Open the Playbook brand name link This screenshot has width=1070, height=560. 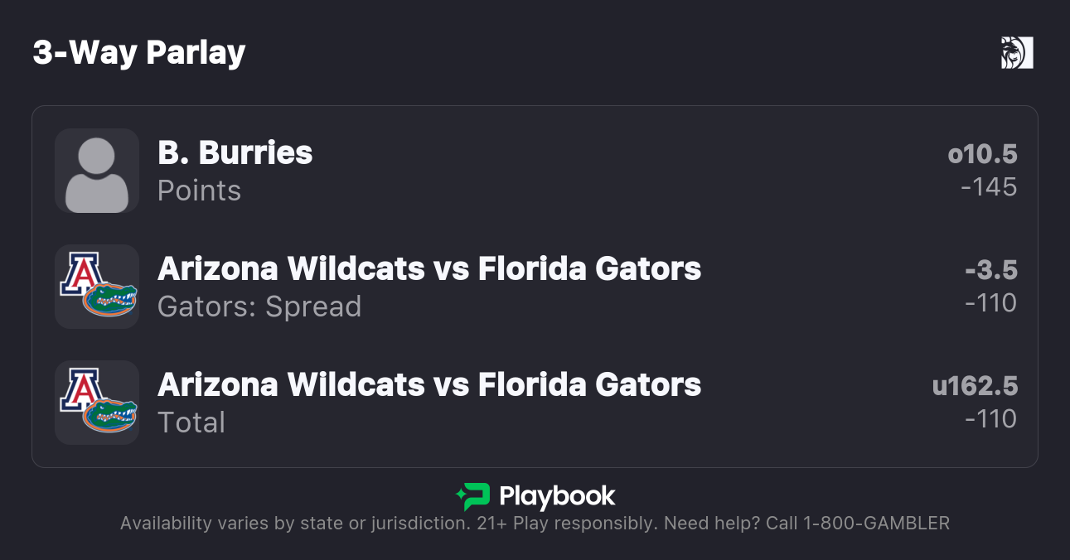pyautogui.click(x=557, y=496)
